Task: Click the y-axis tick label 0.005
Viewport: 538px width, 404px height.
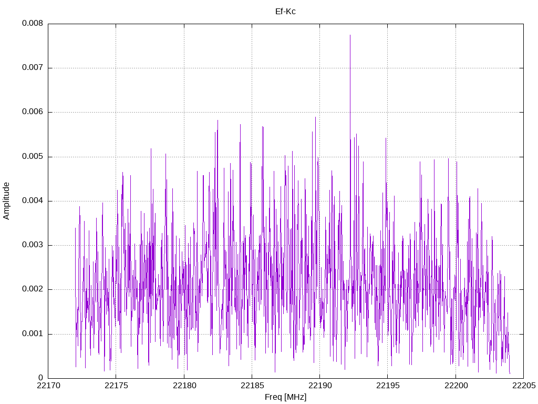Action: [33, 156]
